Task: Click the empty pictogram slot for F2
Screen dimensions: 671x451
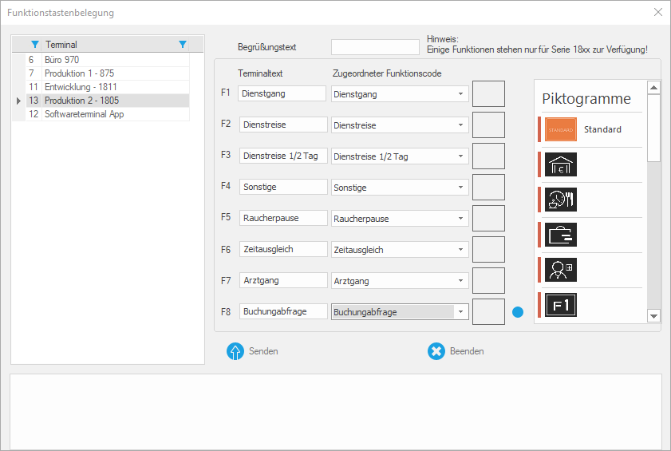Action: click(488, 125)
